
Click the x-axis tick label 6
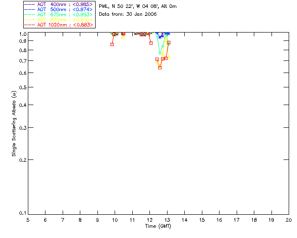point(45,220)
